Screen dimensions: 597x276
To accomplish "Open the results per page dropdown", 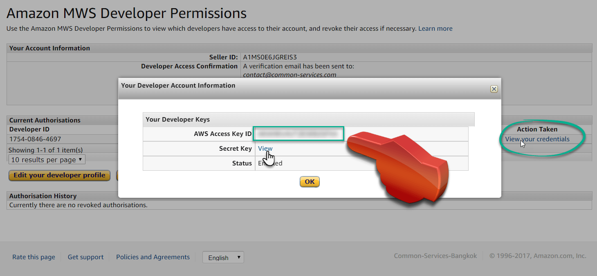I will pos(47,159).
